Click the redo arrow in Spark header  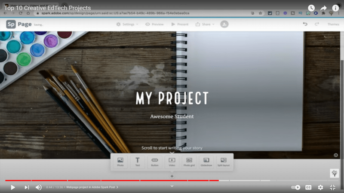tap(317, 24)
